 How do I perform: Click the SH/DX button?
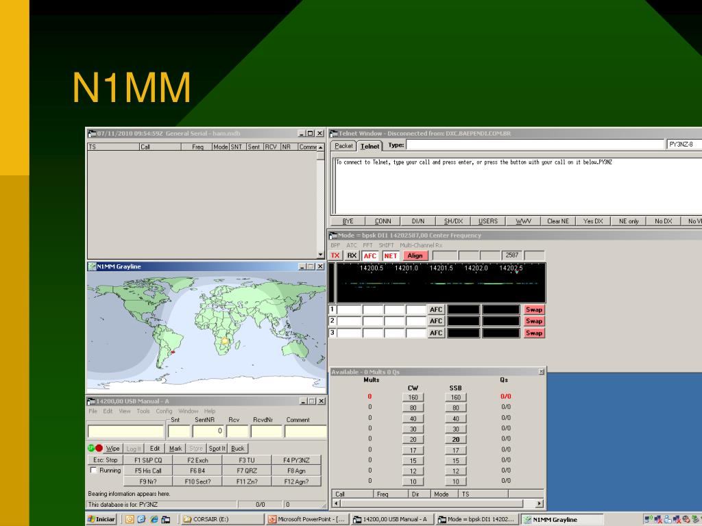tap(453, 221)
